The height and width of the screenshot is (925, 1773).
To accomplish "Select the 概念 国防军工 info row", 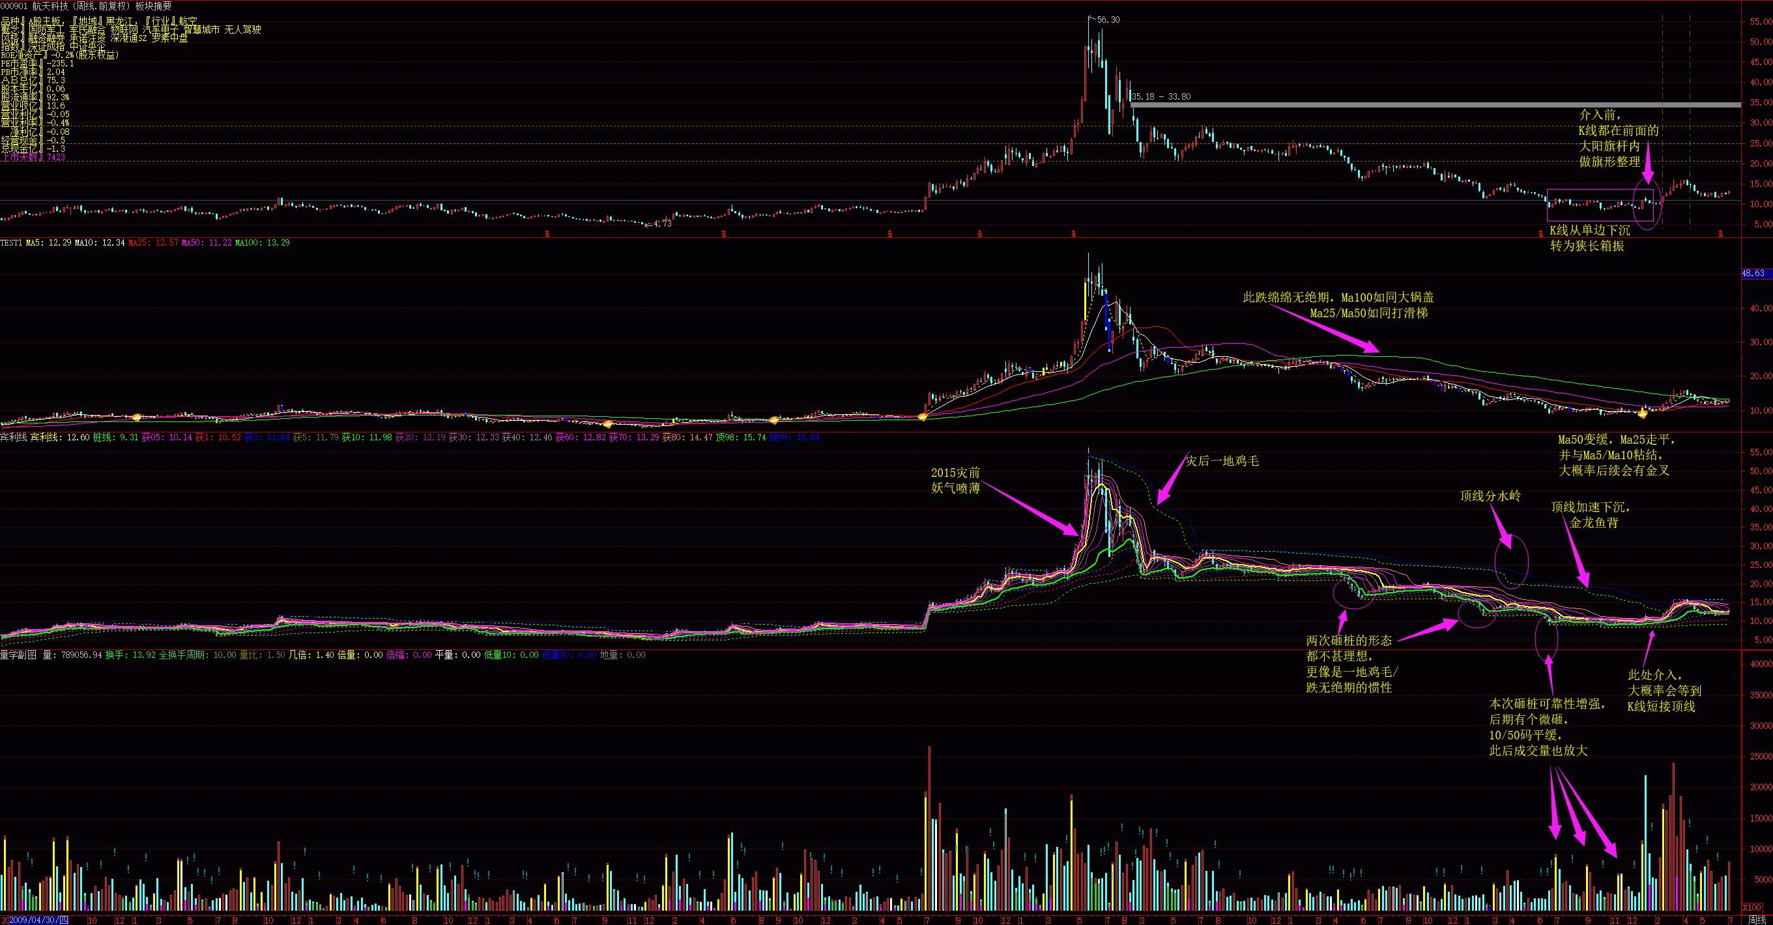I will point(131,29).
